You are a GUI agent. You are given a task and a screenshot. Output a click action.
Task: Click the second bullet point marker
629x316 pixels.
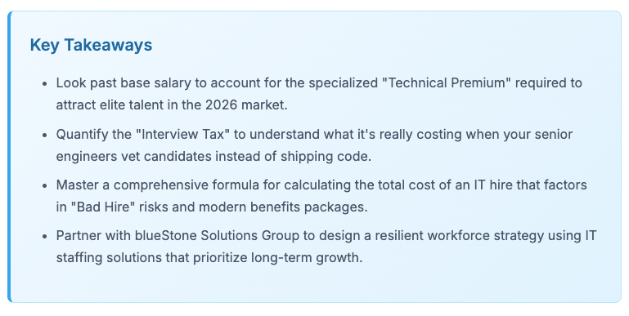point(45,135)
